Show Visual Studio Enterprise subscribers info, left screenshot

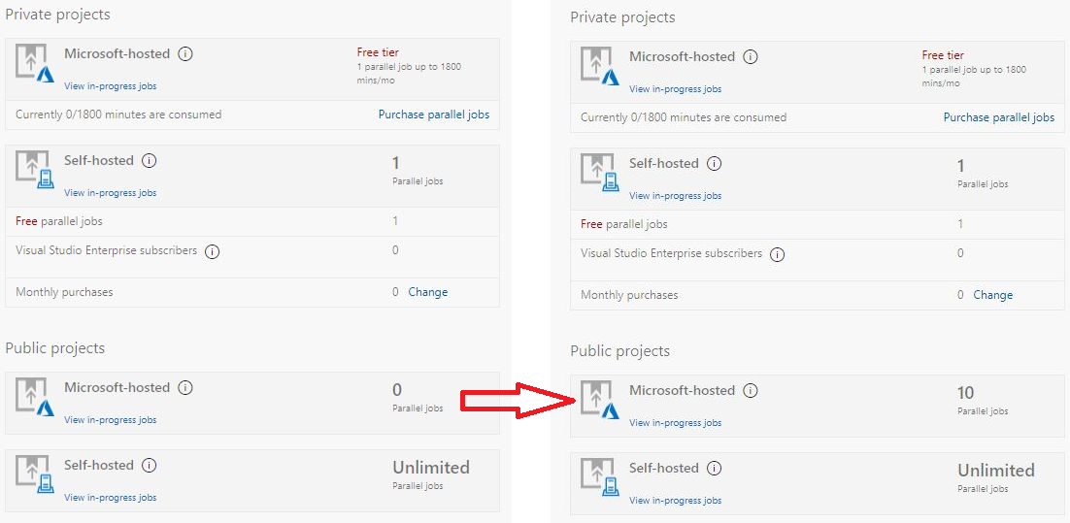click(213, 251)
